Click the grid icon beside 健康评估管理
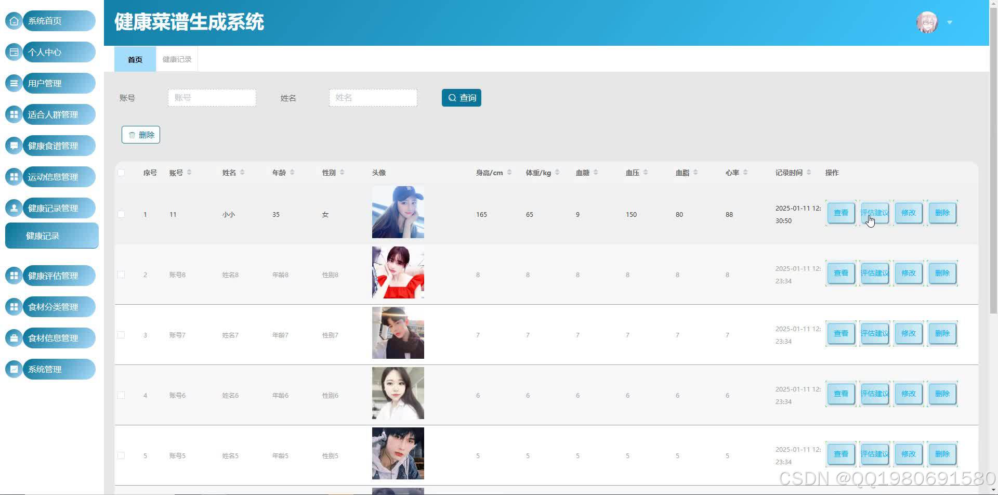 (14, 276)
